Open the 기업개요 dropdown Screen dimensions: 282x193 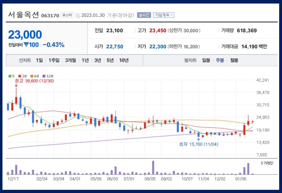pos(164,15)
